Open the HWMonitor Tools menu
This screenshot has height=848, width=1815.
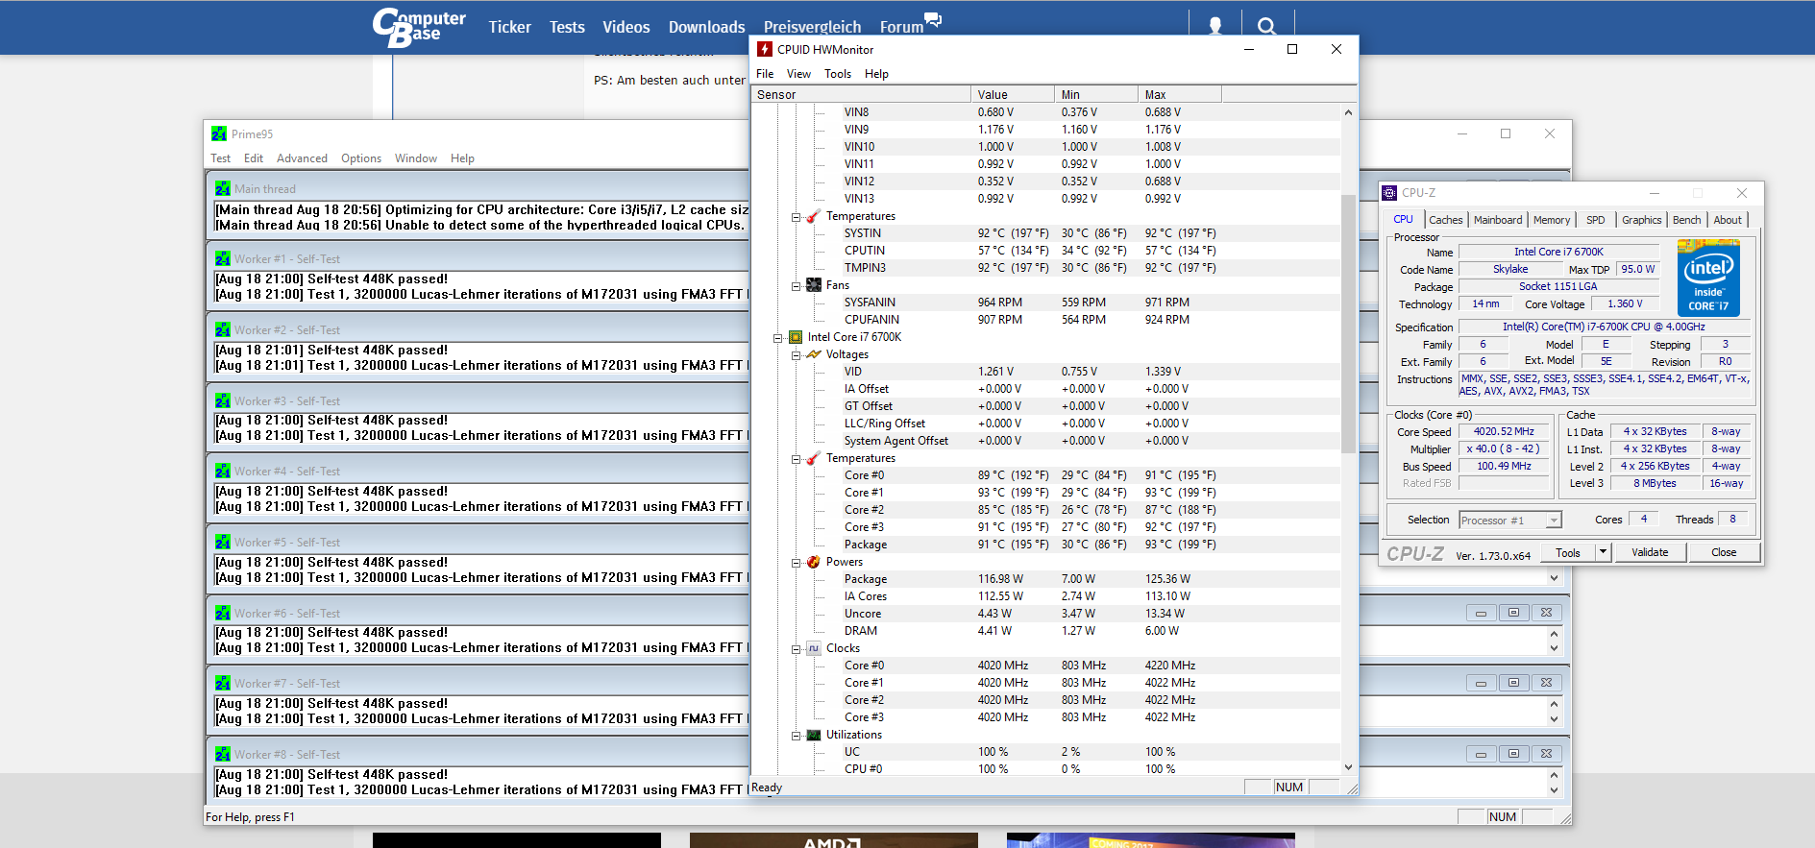pos(838,74)
